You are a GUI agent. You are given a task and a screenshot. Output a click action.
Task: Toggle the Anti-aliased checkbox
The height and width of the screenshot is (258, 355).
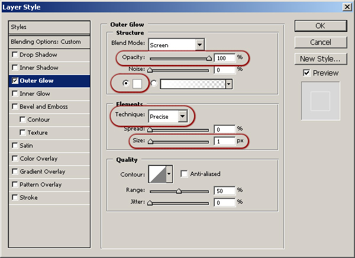[184, 174]
